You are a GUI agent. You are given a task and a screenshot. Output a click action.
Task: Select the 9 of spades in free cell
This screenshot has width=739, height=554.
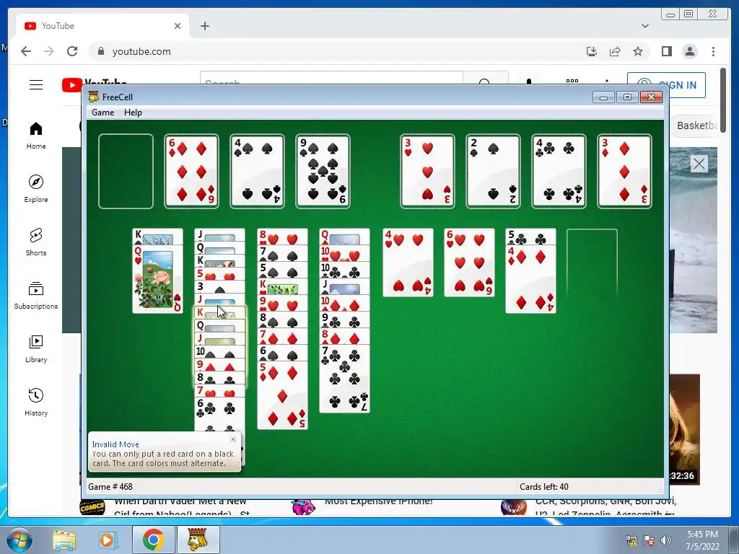(x=323, y=171)
